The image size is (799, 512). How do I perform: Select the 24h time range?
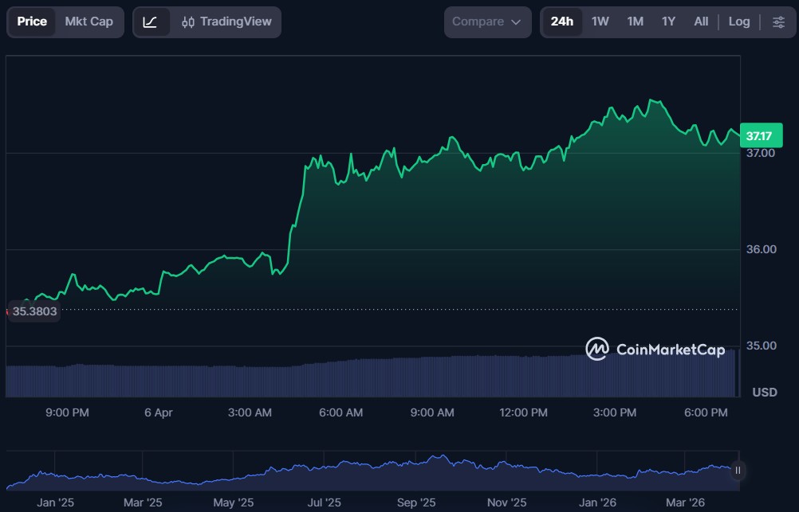pyautogui.click(x=562, y=22)
